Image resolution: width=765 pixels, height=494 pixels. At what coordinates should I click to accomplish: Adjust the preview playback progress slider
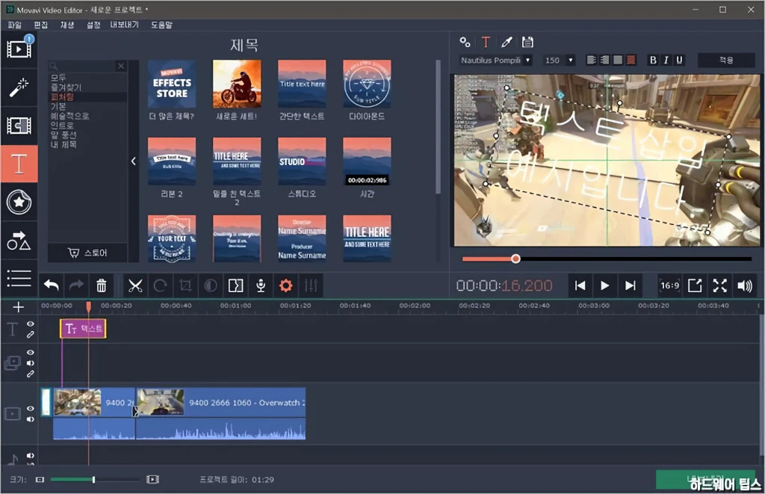[515, 259]
